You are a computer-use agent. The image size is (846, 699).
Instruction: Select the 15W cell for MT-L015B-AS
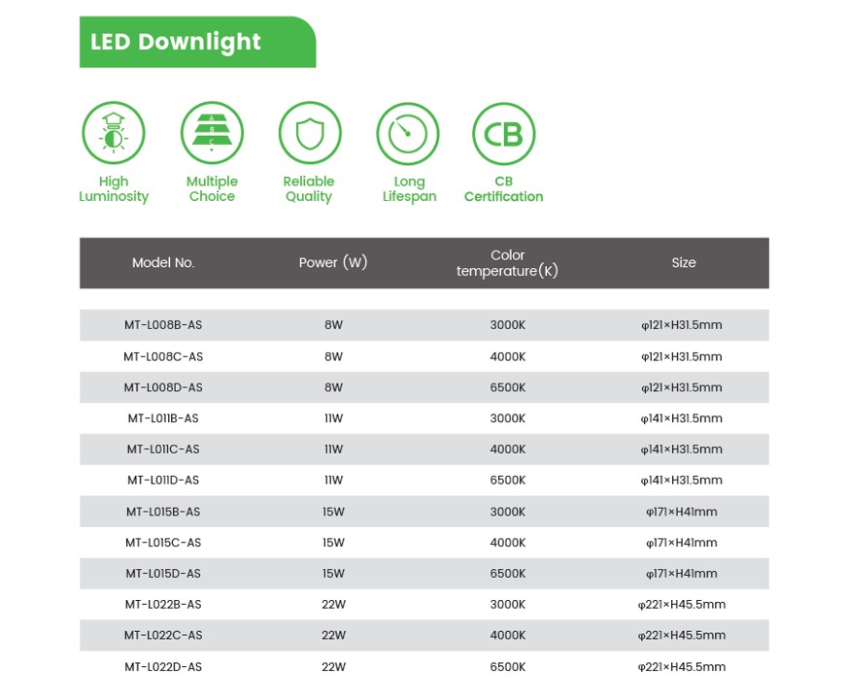[x=333, y=512]
